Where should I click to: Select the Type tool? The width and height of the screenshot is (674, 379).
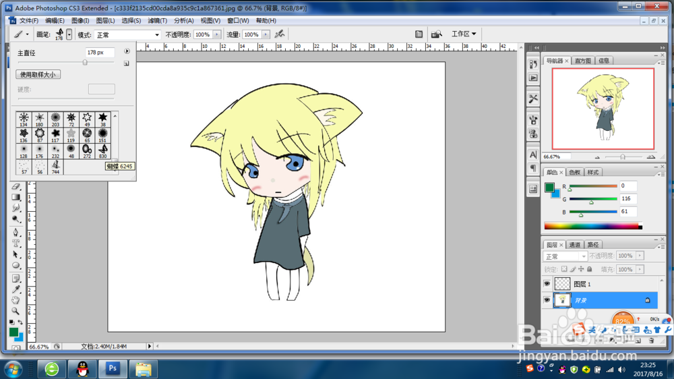tap(16, 243)
